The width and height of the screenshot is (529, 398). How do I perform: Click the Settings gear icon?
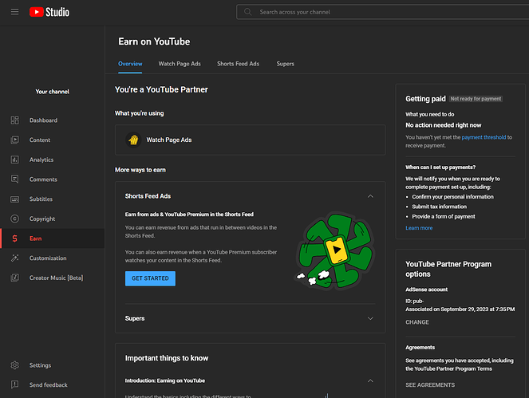[x=14, y=365]
